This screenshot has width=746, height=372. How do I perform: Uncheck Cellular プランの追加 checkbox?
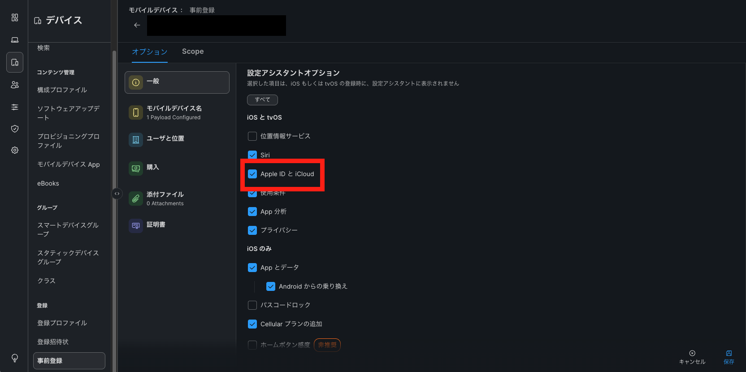coord(252,324)
